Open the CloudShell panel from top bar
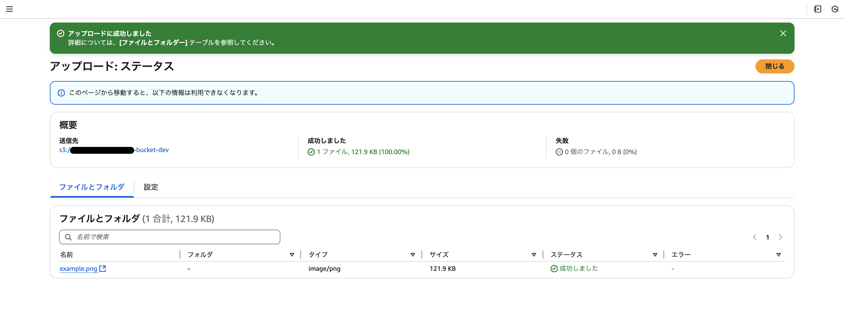 (818, 9)
